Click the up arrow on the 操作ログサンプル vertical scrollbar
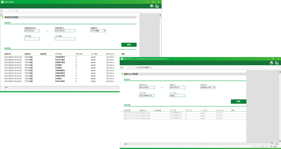 [280, 72]
